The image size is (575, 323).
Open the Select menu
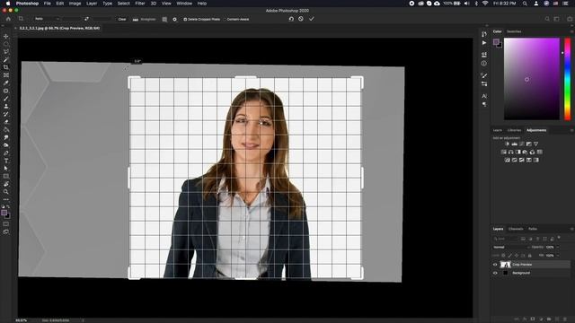click(x=124, y=4)
